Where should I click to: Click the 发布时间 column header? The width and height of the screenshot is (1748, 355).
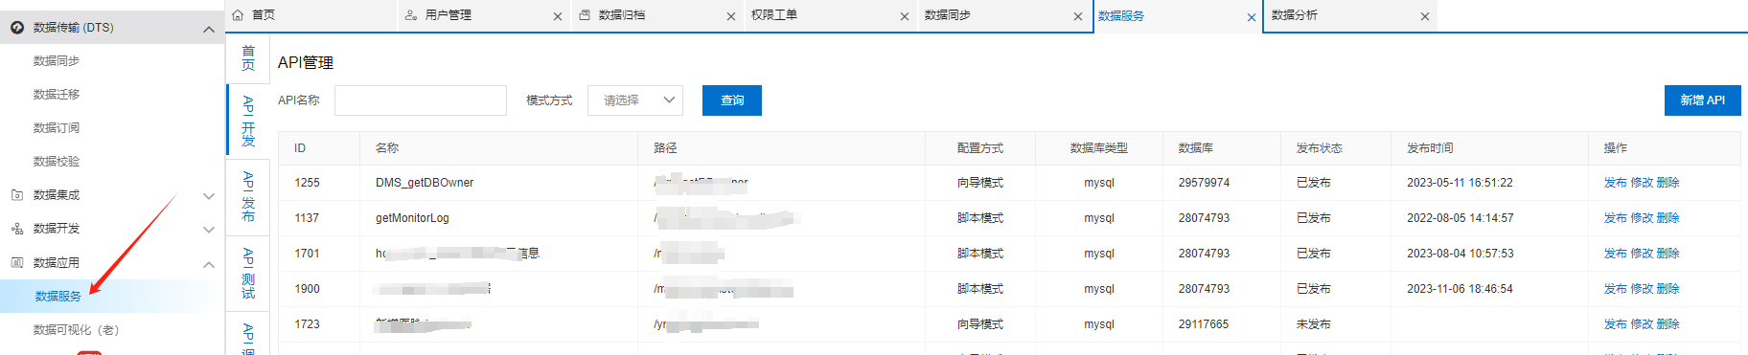coord(1430,148)
